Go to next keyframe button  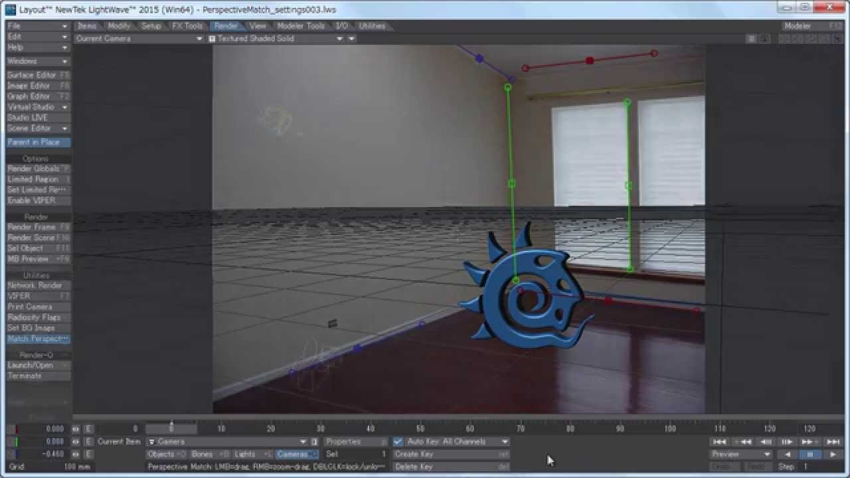tap(810, 441)
